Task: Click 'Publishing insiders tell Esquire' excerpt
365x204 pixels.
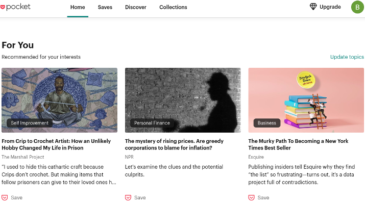Action: tap(302, 174)
